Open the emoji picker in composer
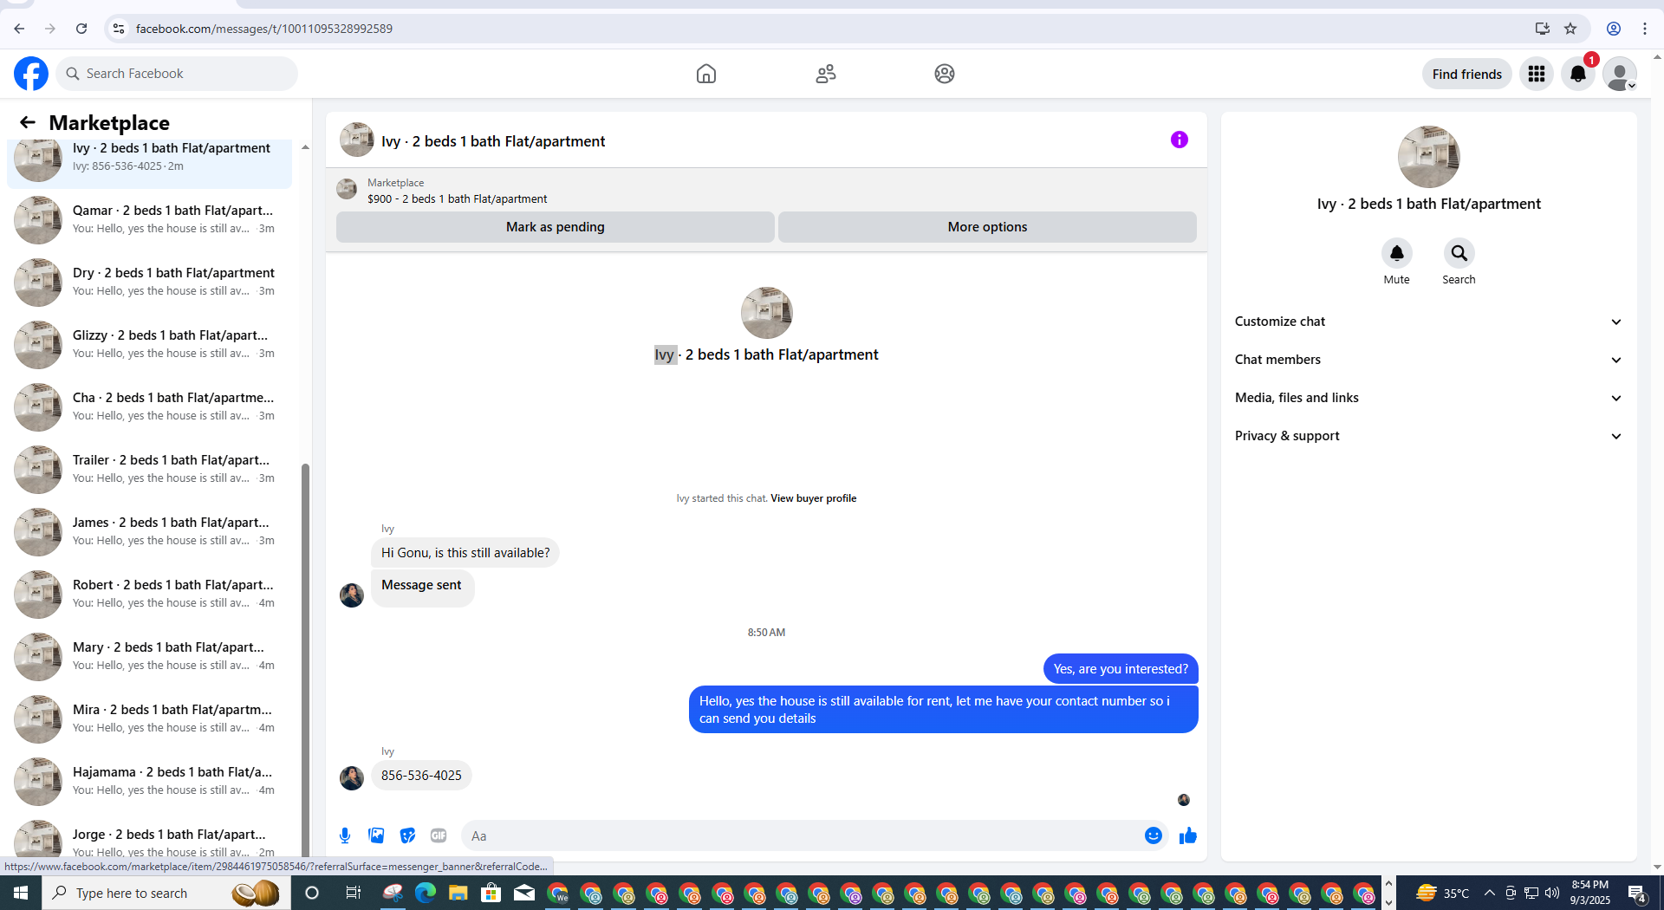 (1154, 835)
